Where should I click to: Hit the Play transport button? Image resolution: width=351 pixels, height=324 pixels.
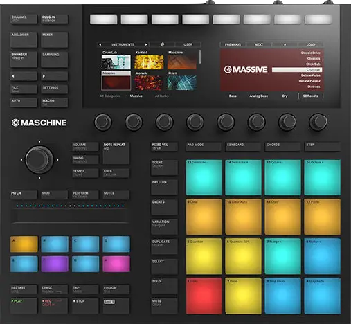(x=24, y=306)
